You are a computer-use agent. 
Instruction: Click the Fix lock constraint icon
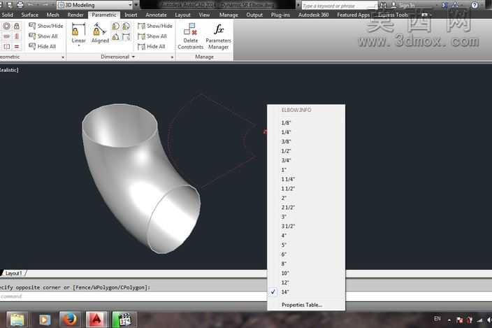[17, 26]
